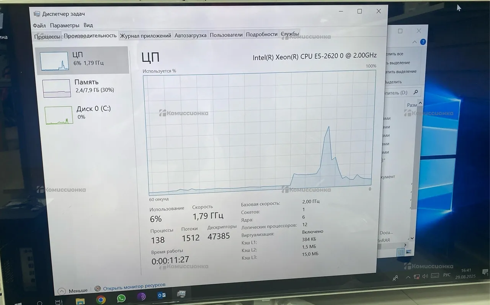Click the purple Tor Browser taskbar icon
This screenshot has height=305, width=490.
click(x=141, y=297)
